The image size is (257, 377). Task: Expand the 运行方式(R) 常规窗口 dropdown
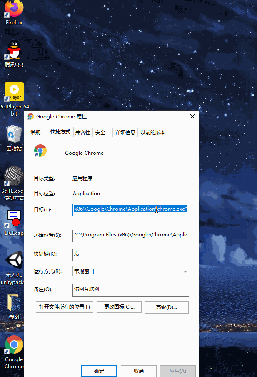pos(131,271)
